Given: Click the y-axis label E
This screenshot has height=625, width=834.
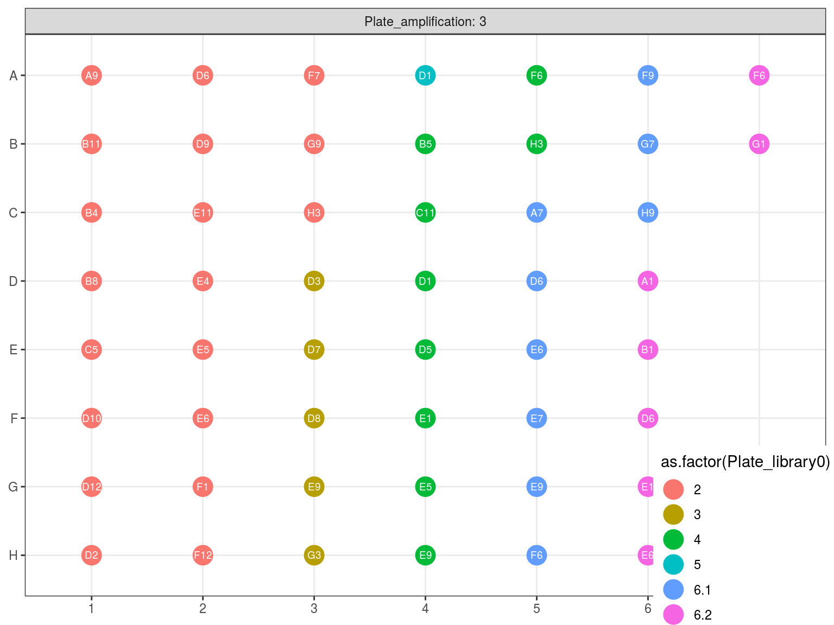Looking at the screenshot, I should (14, 350).
